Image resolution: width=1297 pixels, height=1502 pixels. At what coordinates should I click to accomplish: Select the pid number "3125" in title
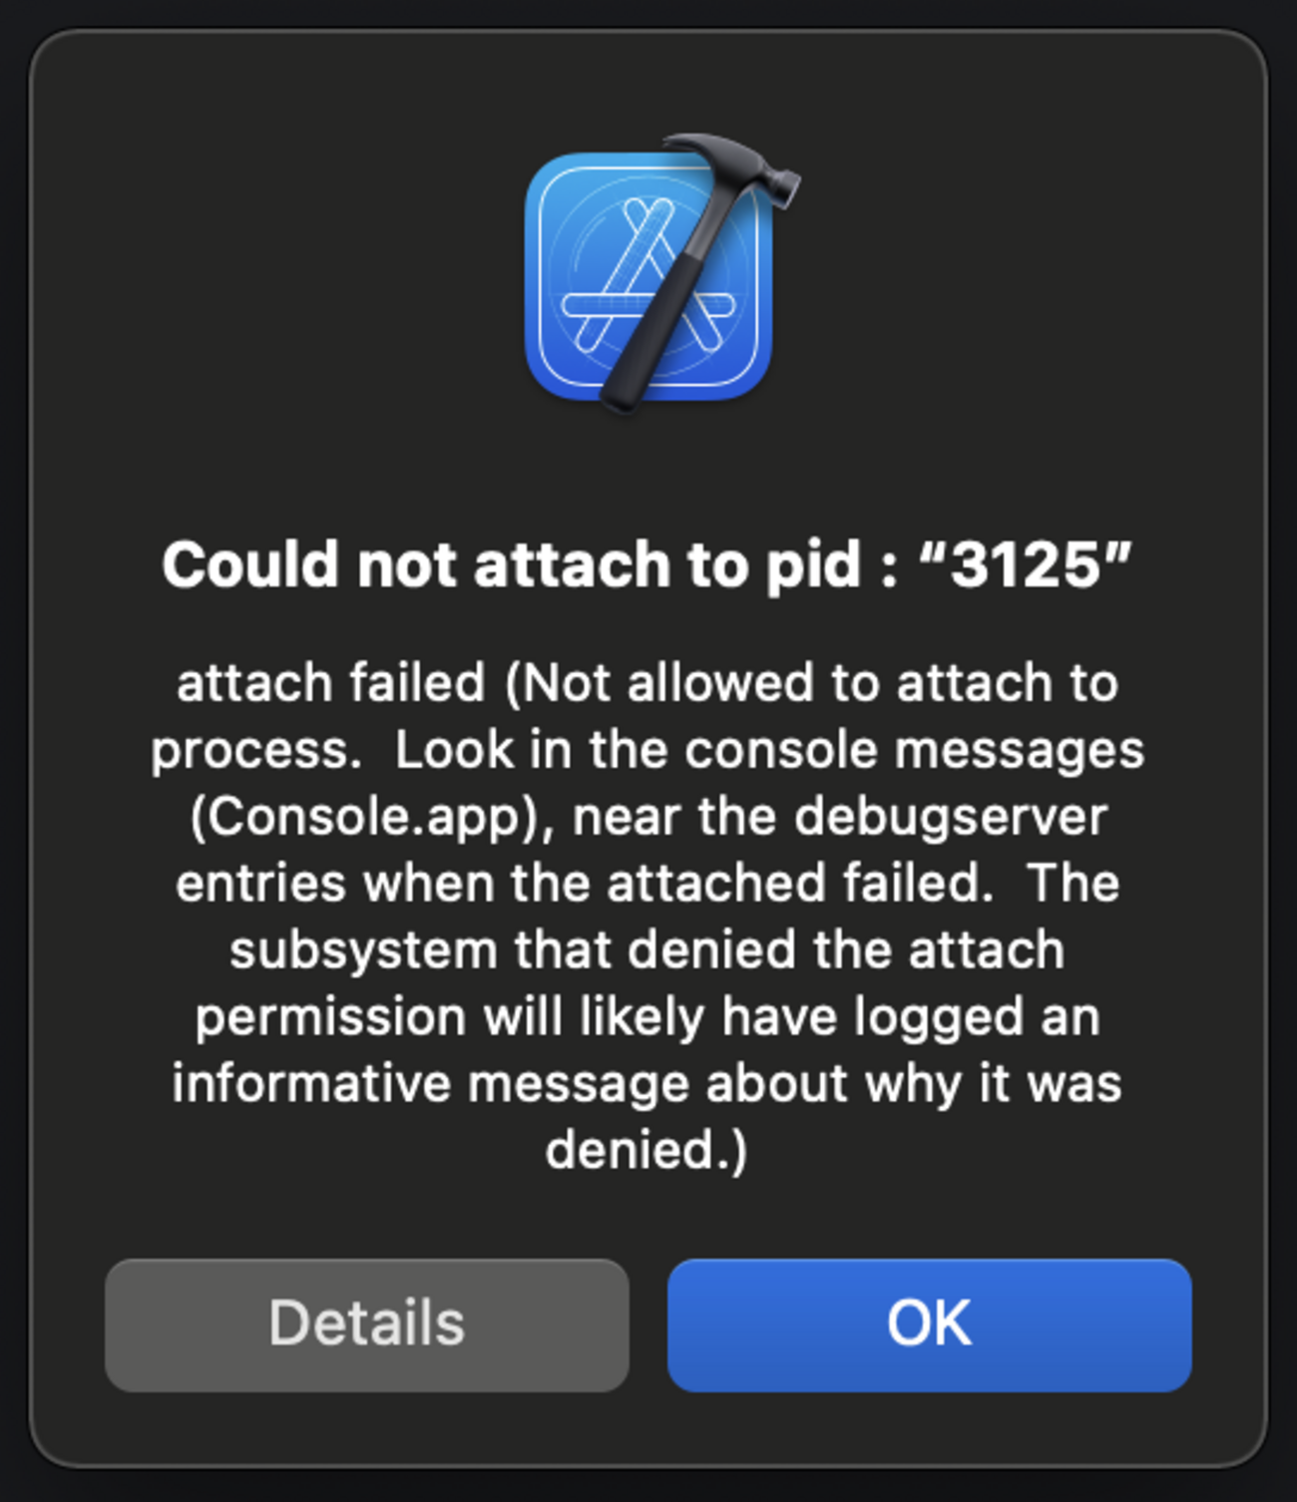tap(1026, 564)
